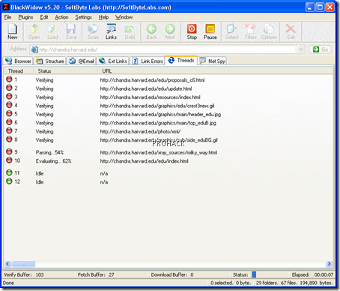
Task: Click the red status icon of thread 1
Action: (x=9, y=79)
